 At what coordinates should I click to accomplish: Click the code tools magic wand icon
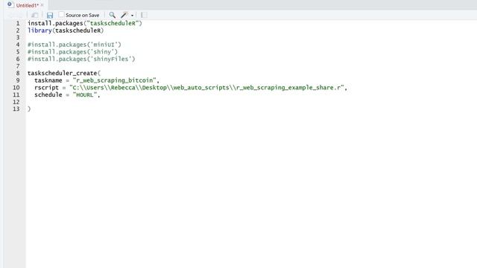coord(124,15)
